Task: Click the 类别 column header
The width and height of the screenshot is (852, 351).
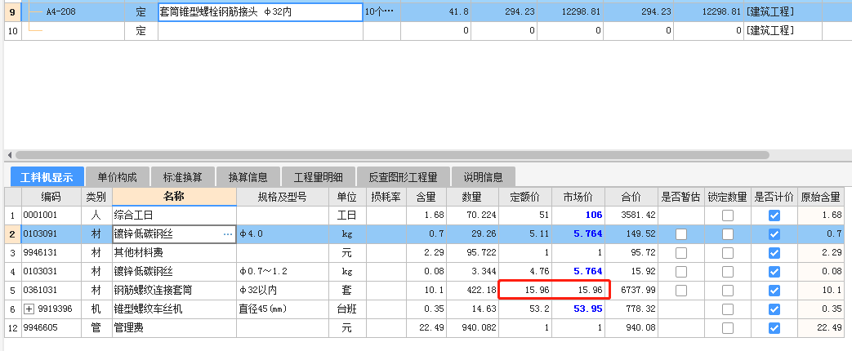Action: [x=96, y=197]
